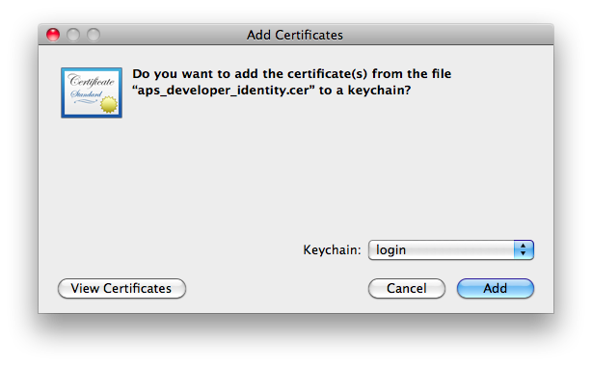The width and height of the screenshot is (592, 366).
Task: Click the "Keychain:" label
Action: pos(332,249)
